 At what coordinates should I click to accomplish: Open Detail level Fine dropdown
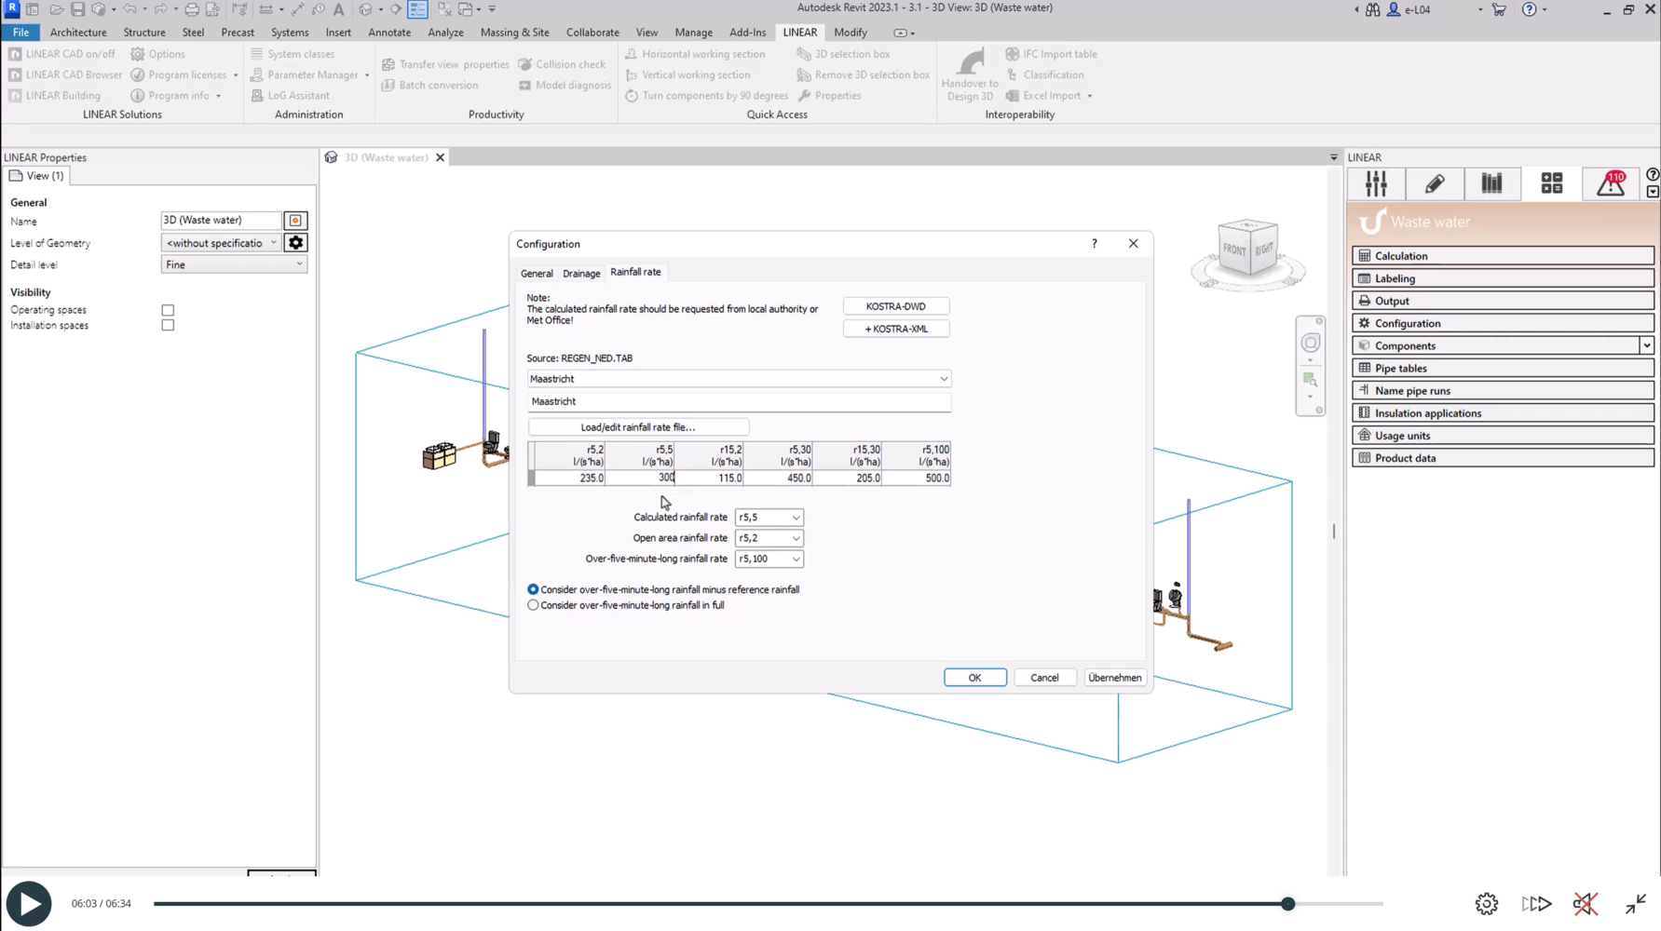[234, 264]
